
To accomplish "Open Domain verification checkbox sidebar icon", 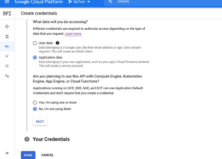I will pos(7,66).
